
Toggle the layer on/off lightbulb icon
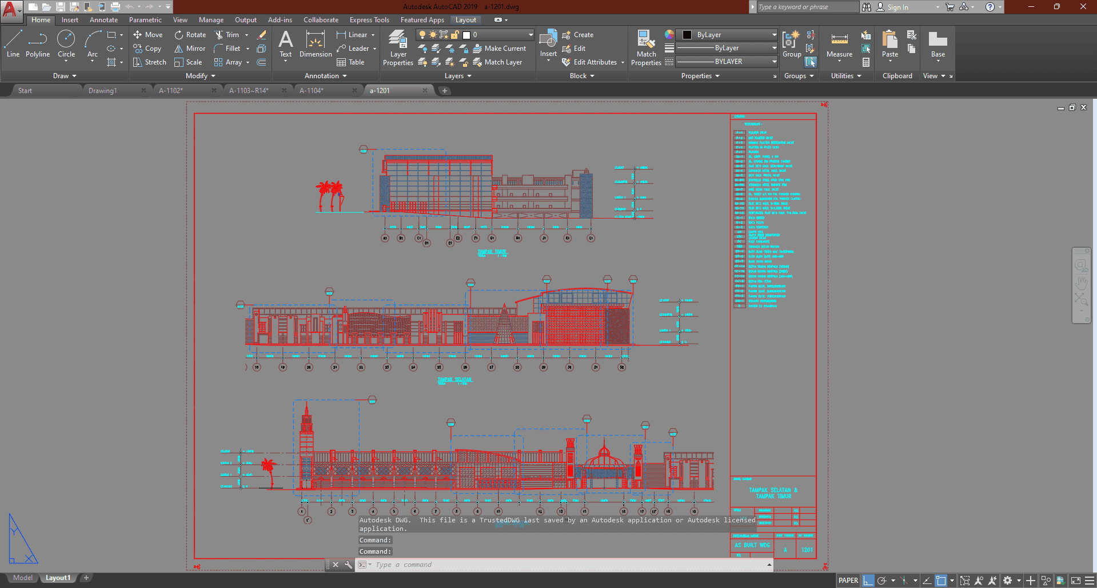coord(422,35)
